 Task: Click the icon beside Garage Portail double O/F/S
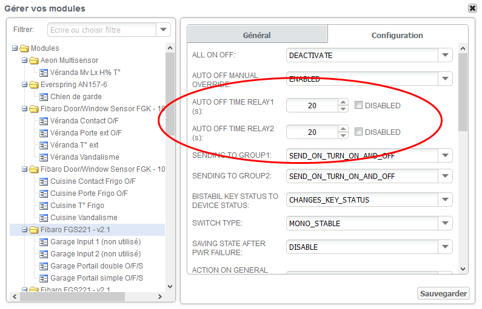[44, 266]
